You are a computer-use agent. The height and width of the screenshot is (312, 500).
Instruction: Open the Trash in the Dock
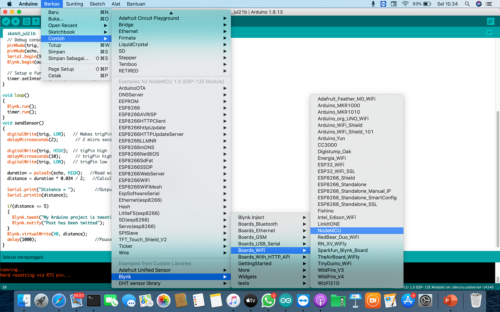click(x=476, y=301)
